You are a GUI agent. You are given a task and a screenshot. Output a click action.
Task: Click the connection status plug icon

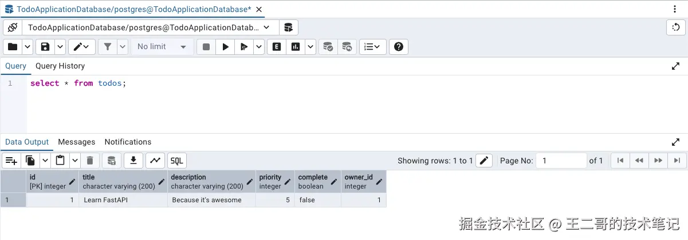[13, 27]
